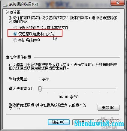Select 还原系统设置和以前版本的文件 radio button
The height and width of the screenshot is (131, 127).
(15, 28)
